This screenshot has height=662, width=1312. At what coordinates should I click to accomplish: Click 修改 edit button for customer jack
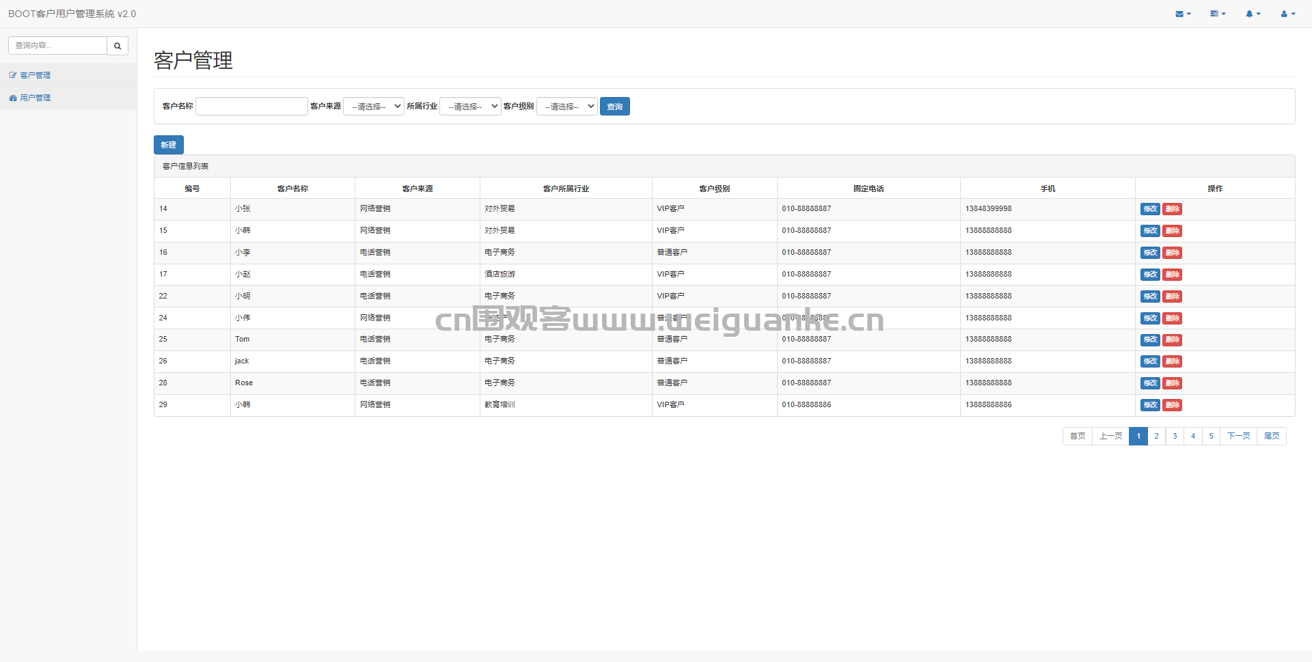1150,361
